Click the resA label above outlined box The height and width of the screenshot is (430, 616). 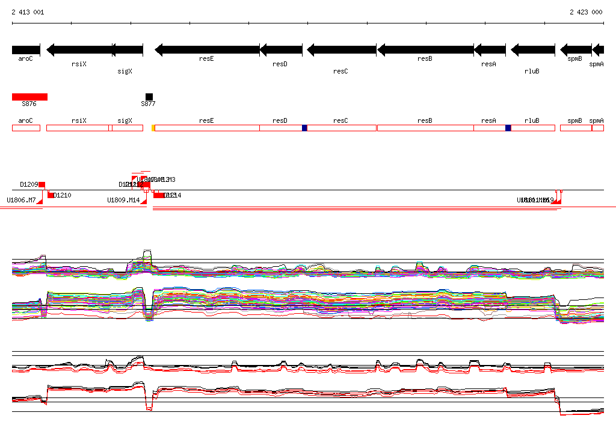(x=488, y=121)
